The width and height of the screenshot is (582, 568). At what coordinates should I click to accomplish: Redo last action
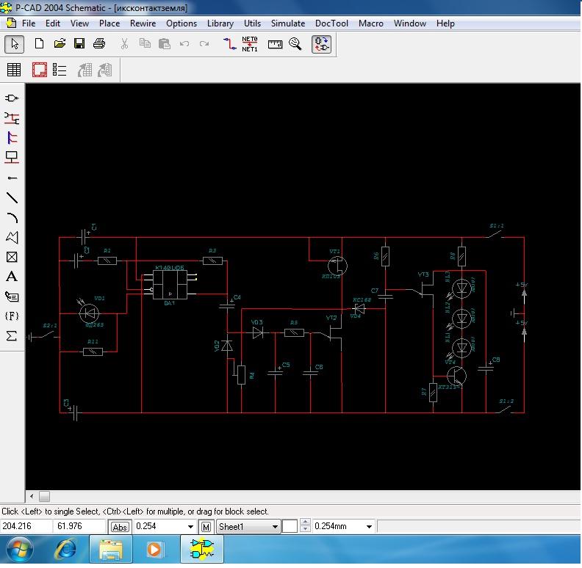click(204, 44)
